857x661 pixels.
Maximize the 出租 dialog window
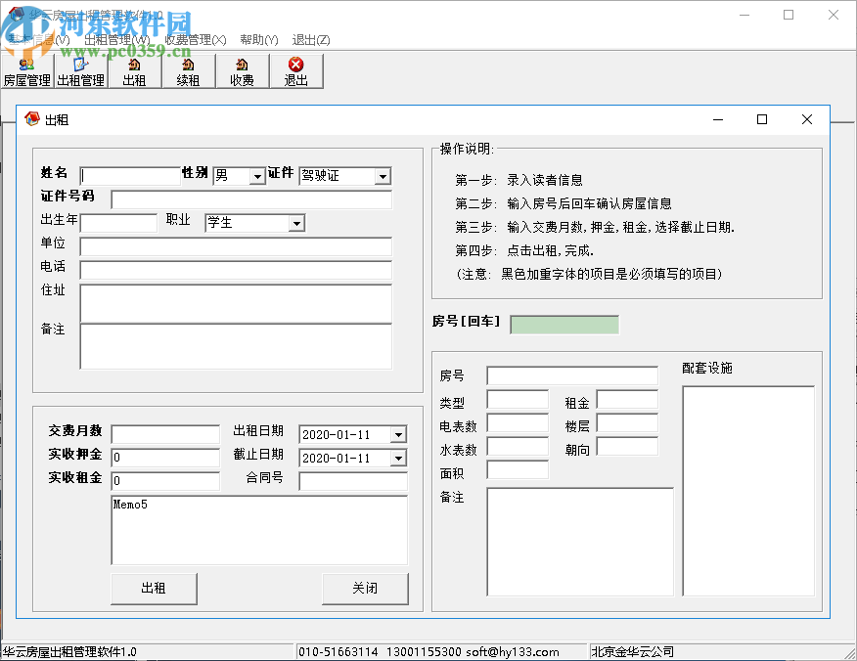(x=762, y=119)
